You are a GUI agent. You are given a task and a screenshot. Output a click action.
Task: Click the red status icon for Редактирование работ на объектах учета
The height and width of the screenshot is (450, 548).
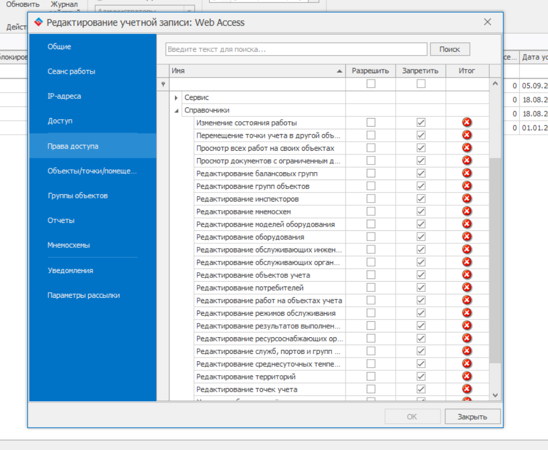pos(467,300)
